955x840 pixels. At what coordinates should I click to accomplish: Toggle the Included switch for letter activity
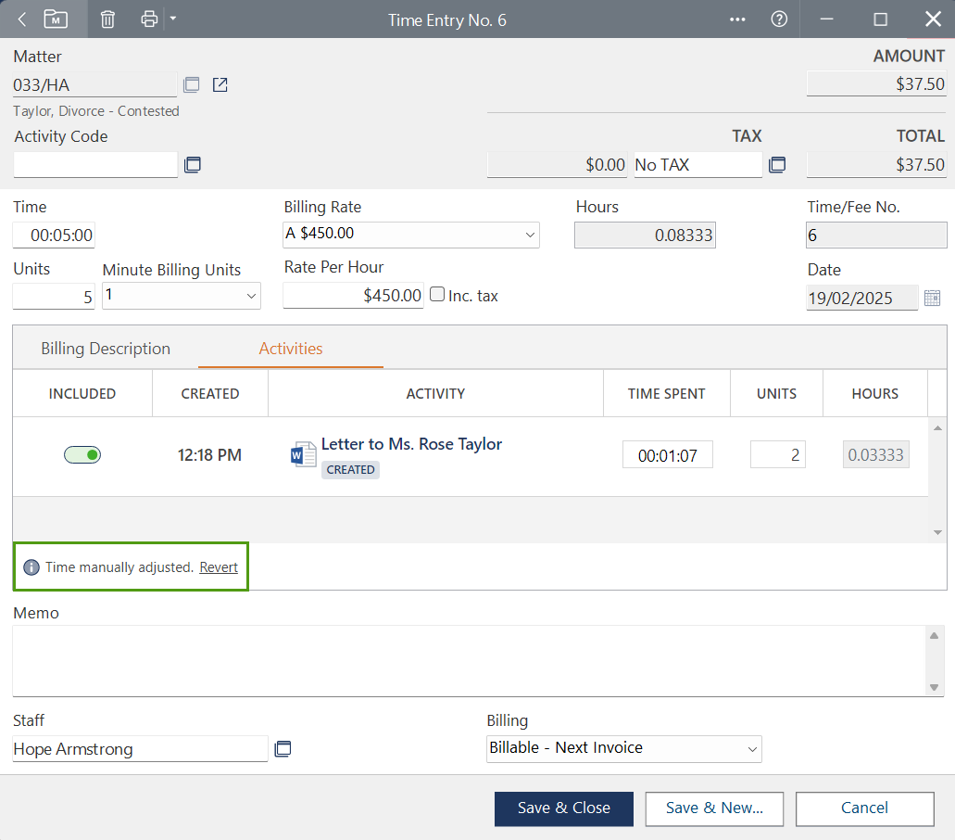click(x=82, y=455)
